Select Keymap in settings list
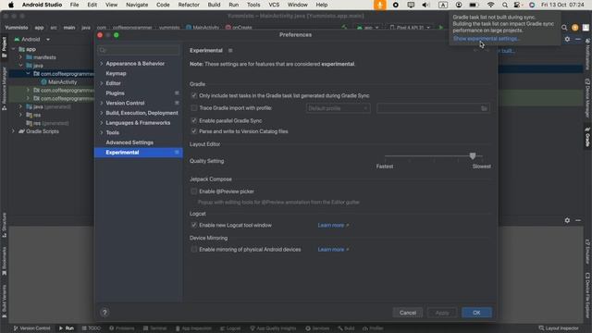 [x=116, y=73]
